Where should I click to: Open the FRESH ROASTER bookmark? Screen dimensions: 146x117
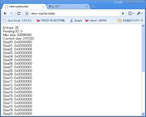[x=51, y=20]
